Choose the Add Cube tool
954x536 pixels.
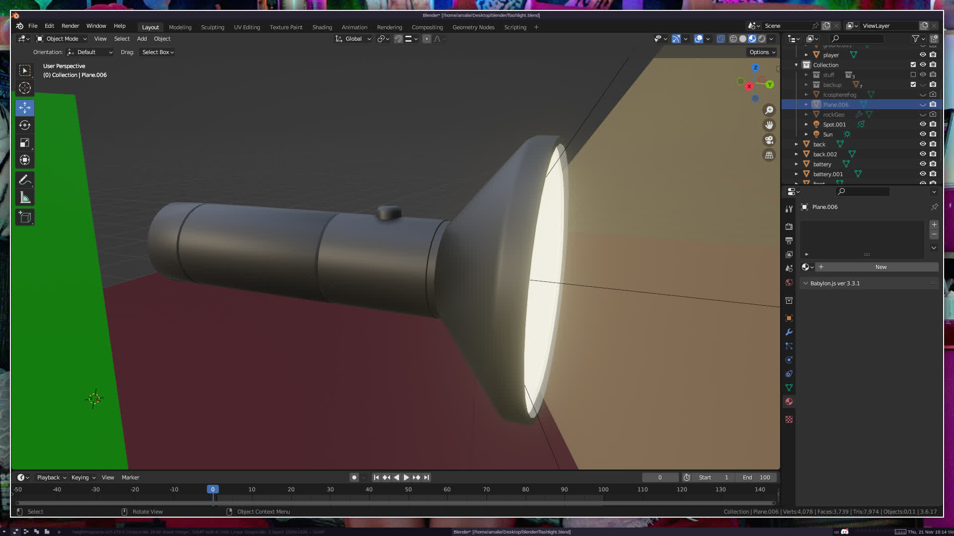(x=25, y=217)
